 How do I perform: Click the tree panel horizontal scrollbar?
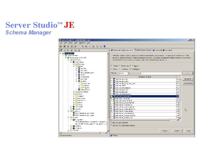pyautogui.click(x=84, y=133)
